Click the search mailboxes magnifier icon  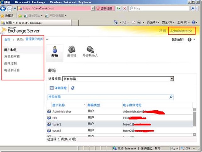[x=171, y=97]
